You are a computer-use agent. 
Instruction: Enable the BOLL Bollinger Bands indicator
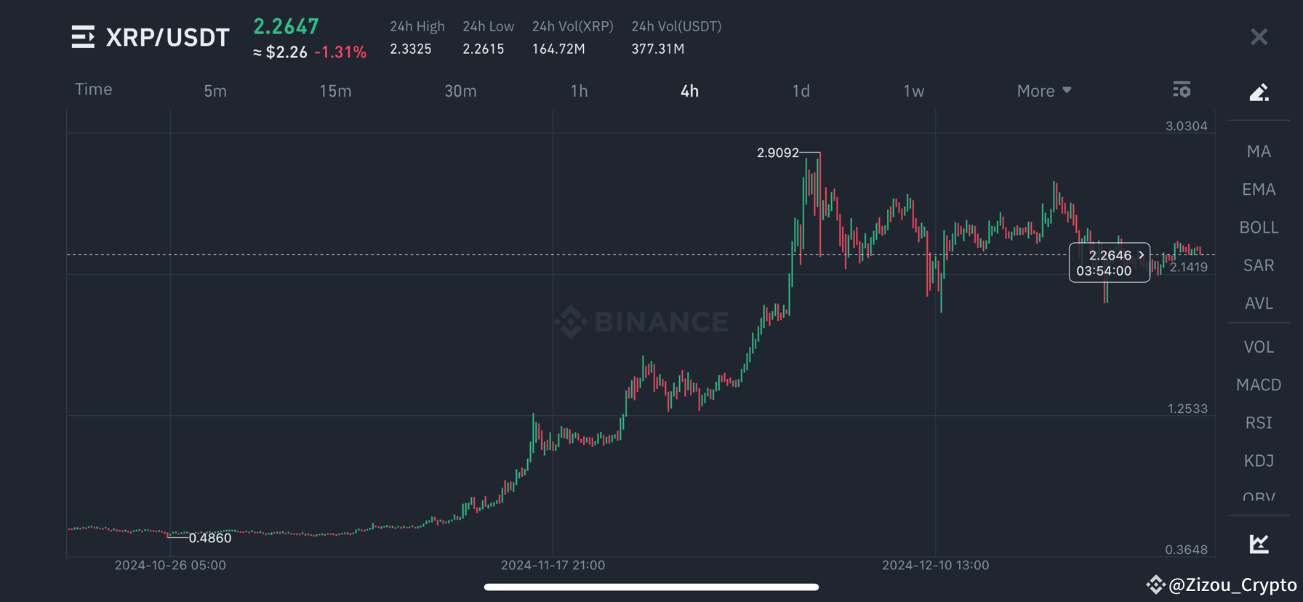(1259, 227)
